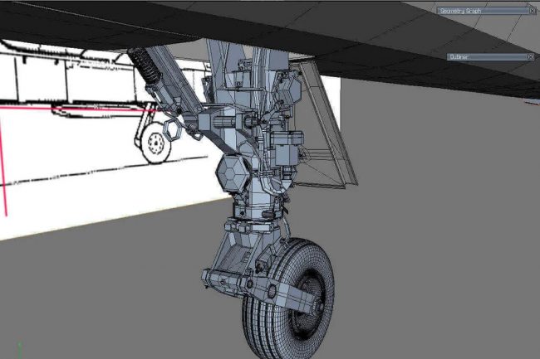Close the Outliner panel
540x359 pixels.
point(532,57)
